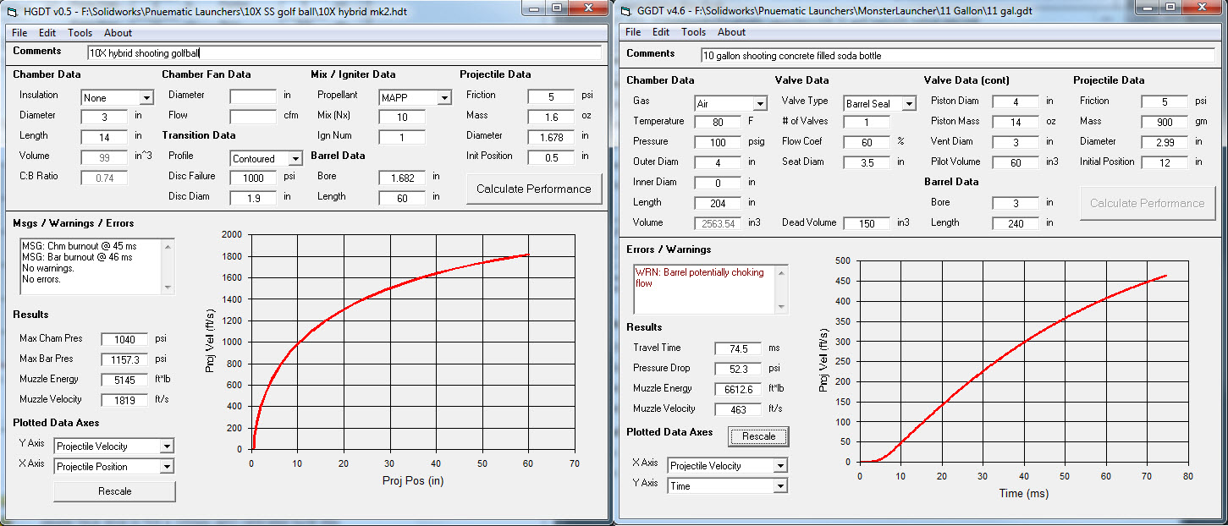Click the GGDT Pressure psig input field
1228x526 pixels.
pyautogui.click(x=718, y=142)
